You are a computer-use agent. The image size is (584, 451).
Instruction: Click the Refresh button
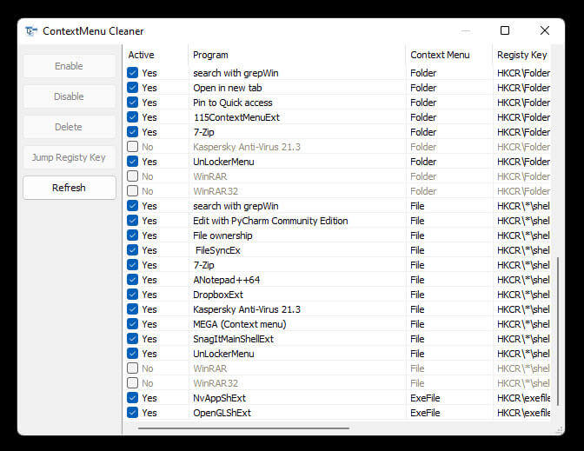pos(70,188)
